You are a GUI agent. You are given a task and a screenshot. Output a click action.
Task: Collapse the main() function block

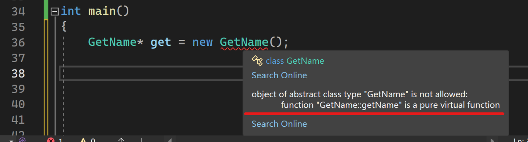[x=55, y=11]
